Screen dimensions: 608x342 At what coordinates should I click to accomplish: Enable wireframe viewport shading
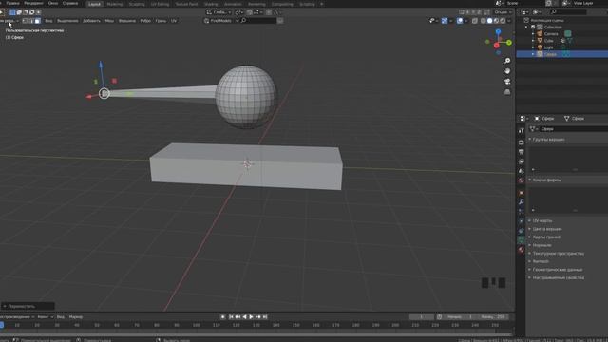(x=484, y=21)
